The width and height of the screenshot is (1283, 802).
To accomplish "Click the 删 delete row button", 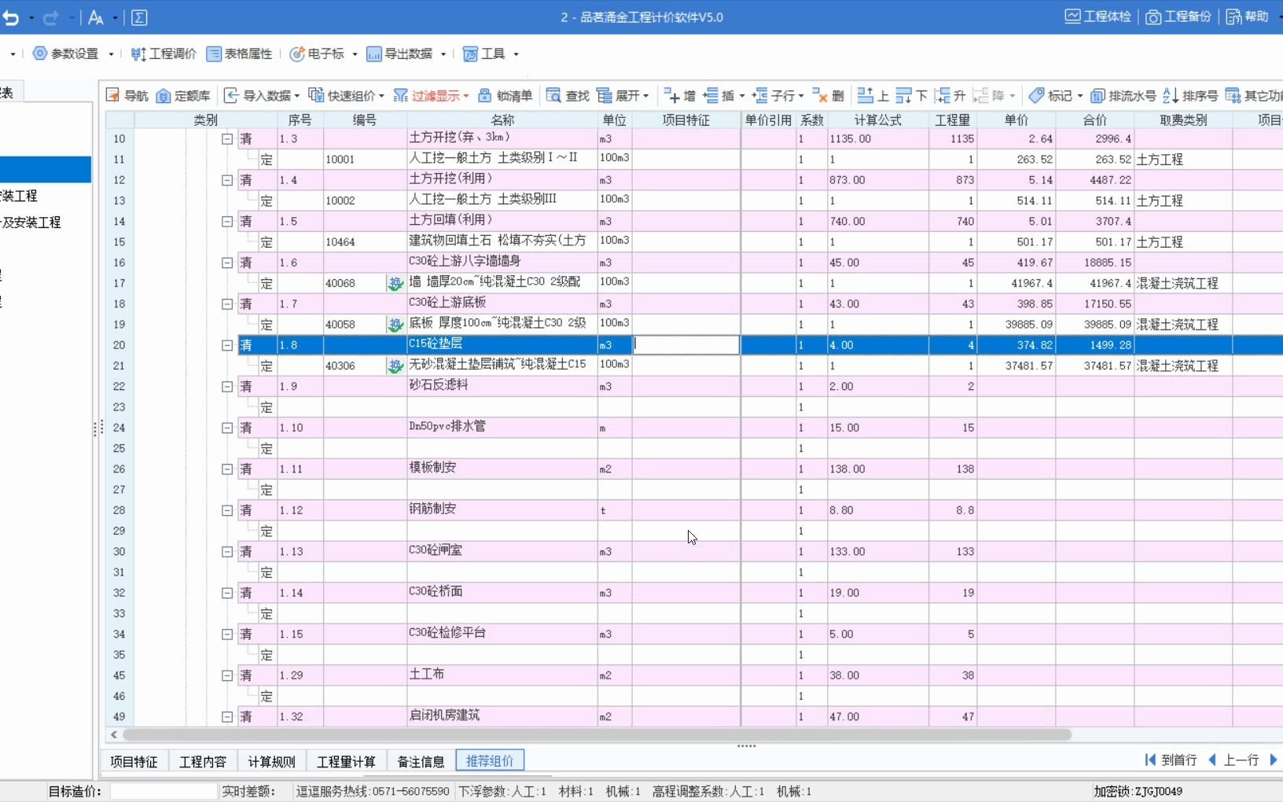I will (x=829, y=95).
